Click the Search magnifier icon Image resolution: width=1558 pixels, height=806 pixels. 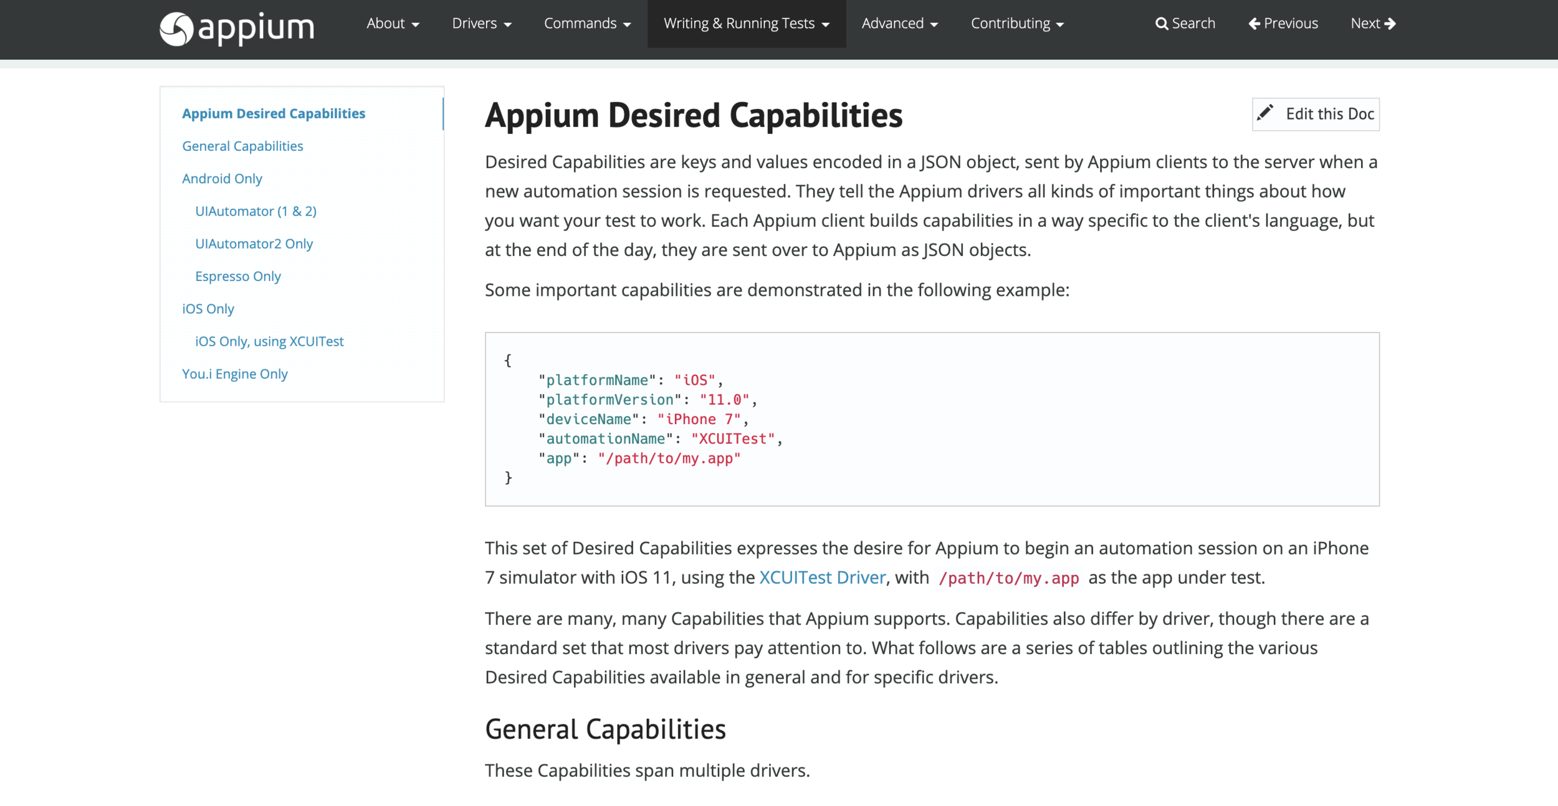point(1161,24)
